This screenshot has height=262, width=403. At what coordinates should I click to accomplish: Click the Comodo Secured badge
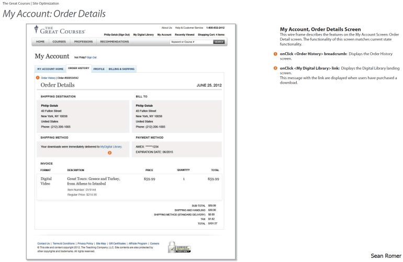(x=180, y=247)
